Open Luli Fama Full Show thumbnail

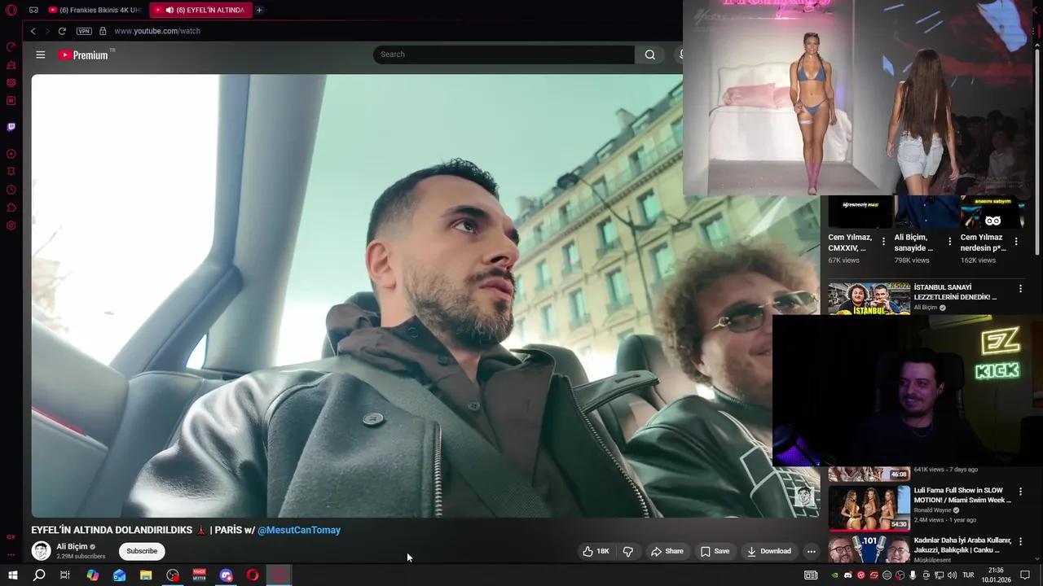[869, 508]
